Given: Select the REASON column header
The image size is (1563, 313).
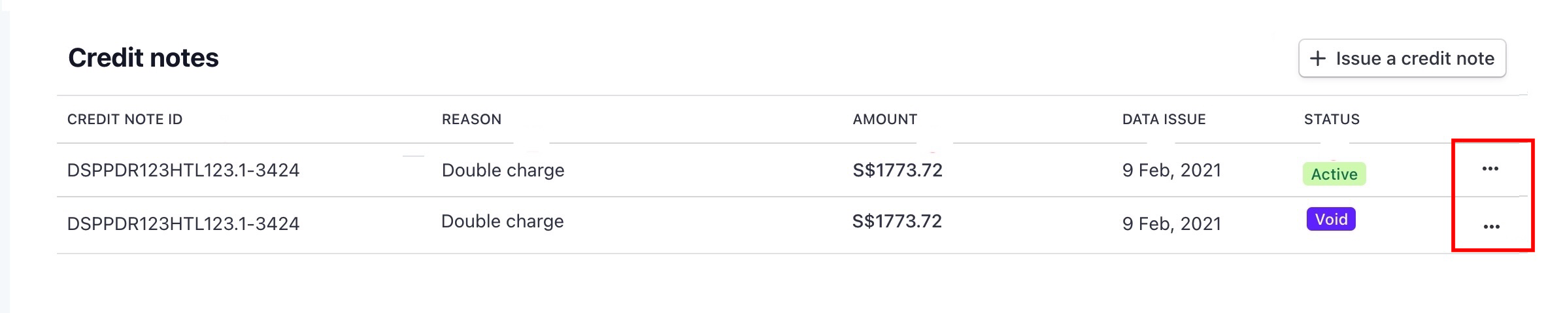Looking at the screenshot, I should tap(471, 120).
